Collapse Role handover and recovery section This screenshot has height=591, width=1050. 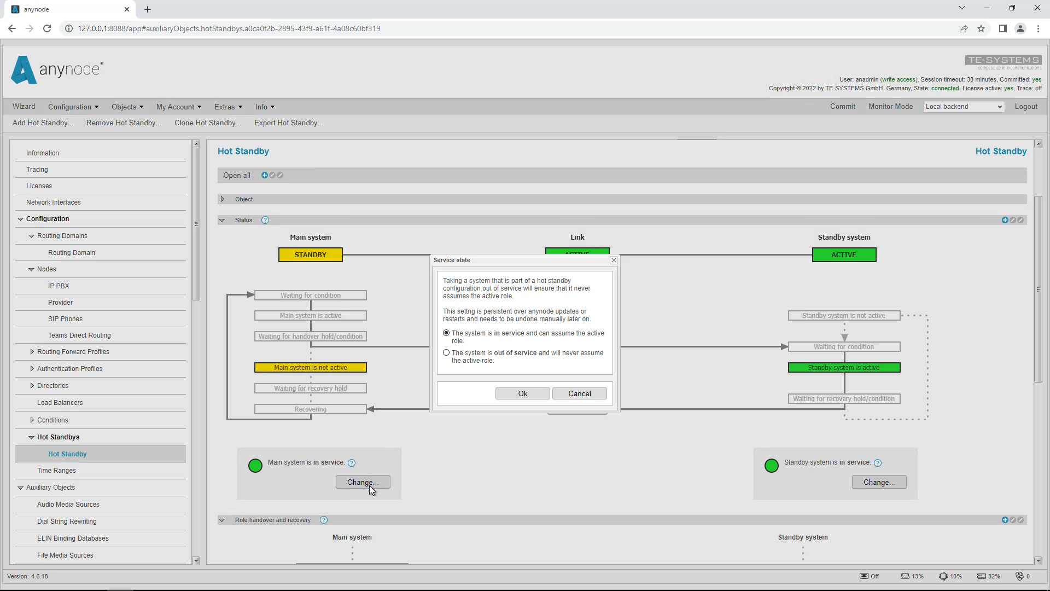click(222, 520)
